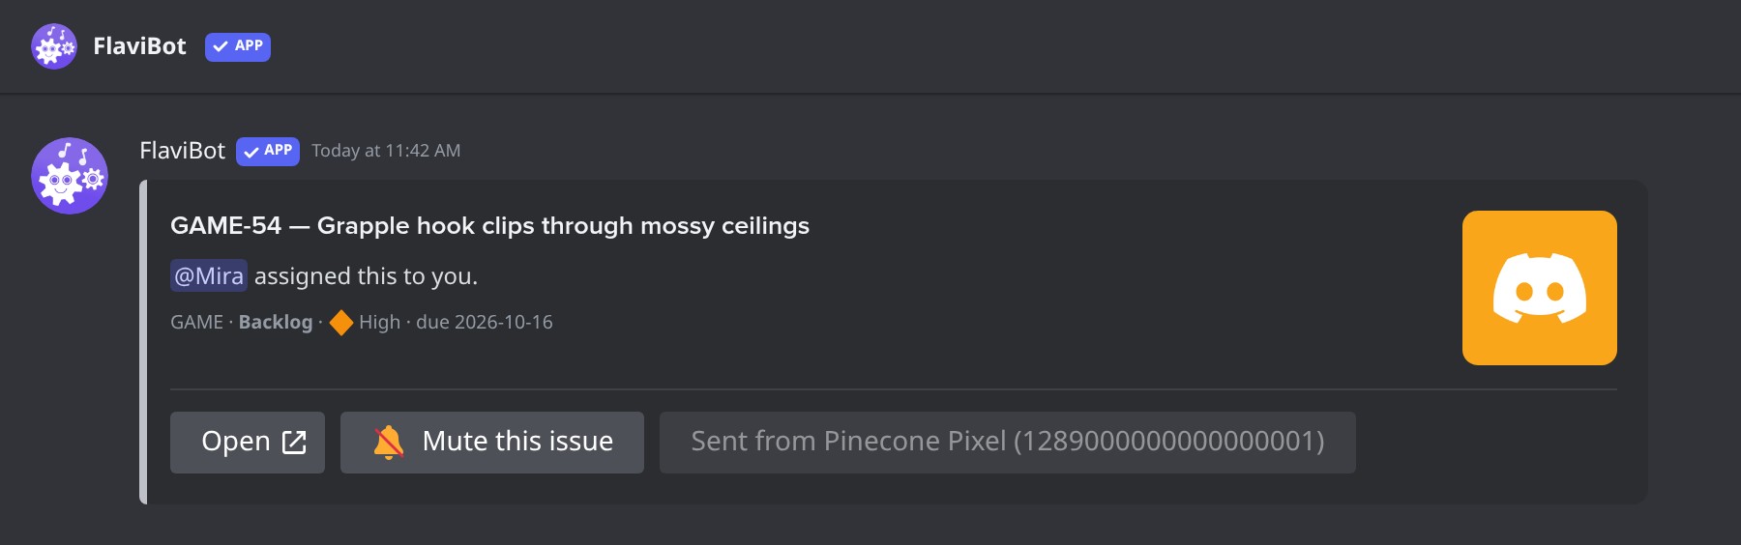Click the Today at 11:42 AM timestamp
1741x545 pixels.
tap(386, 151)
